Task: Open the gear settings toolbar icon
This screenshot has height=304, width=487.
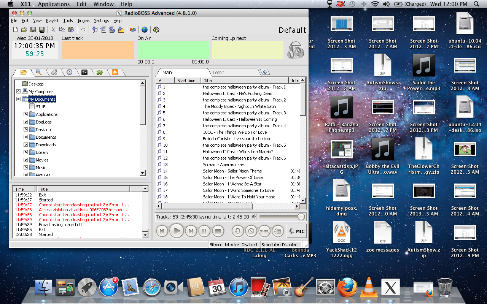Action: click(x=156, y=30)
